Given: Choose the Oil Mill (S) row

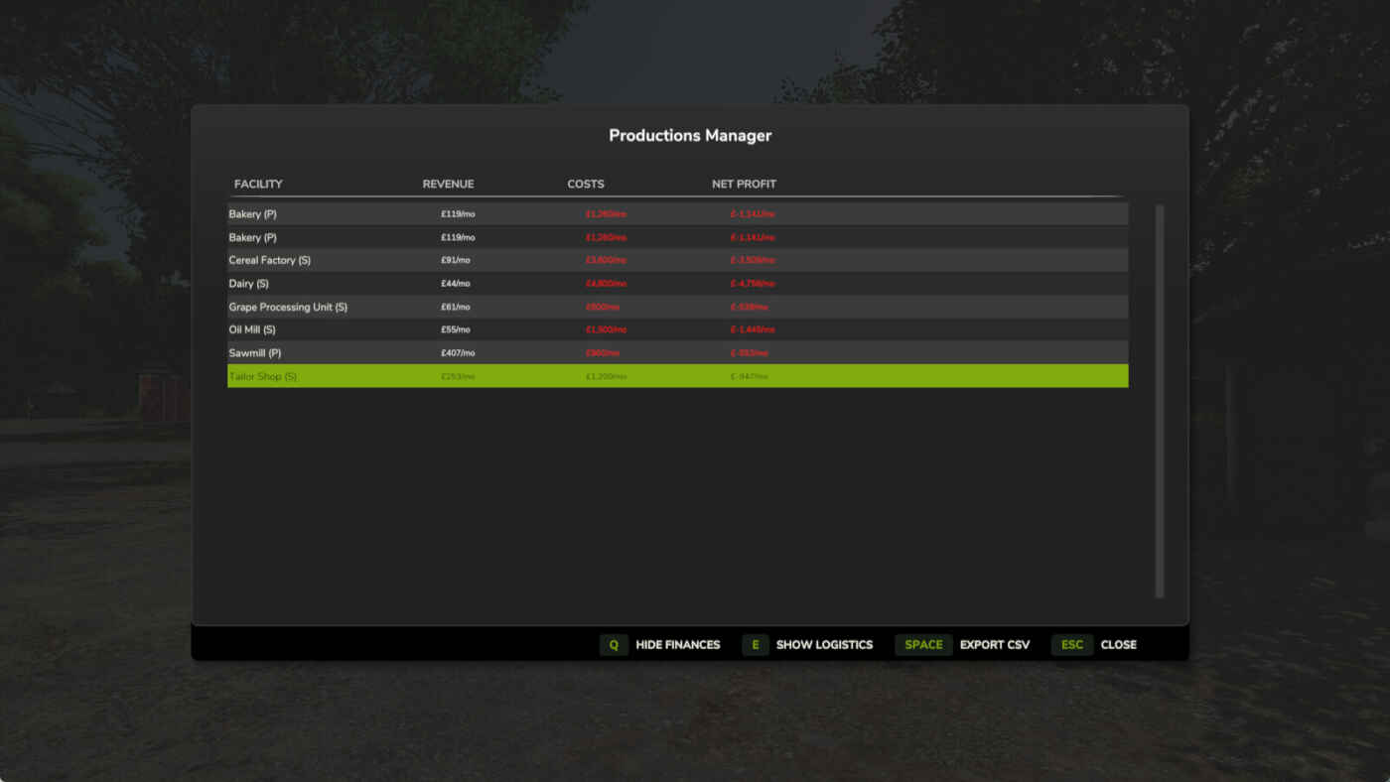Looking at the screenshot, I should (677, 329).
